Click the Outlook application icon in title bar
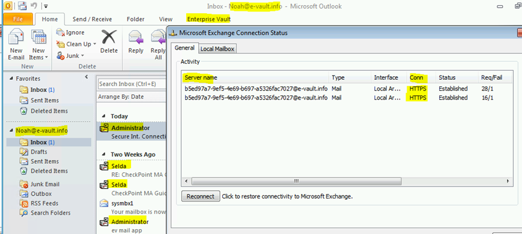The height and width of the screenshot is (234, 522). pyautogui.click(x=8, y=5)
